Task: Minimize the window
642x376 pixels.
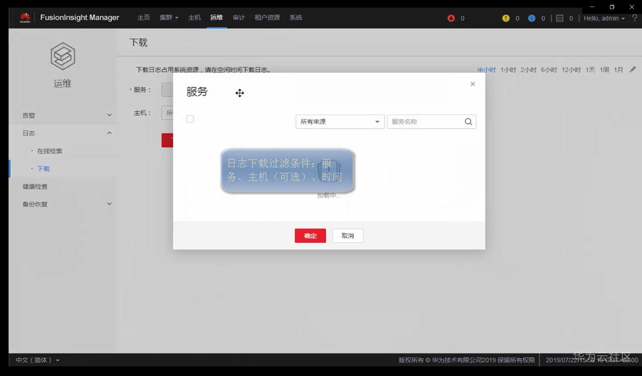Action: click(592, 7)
